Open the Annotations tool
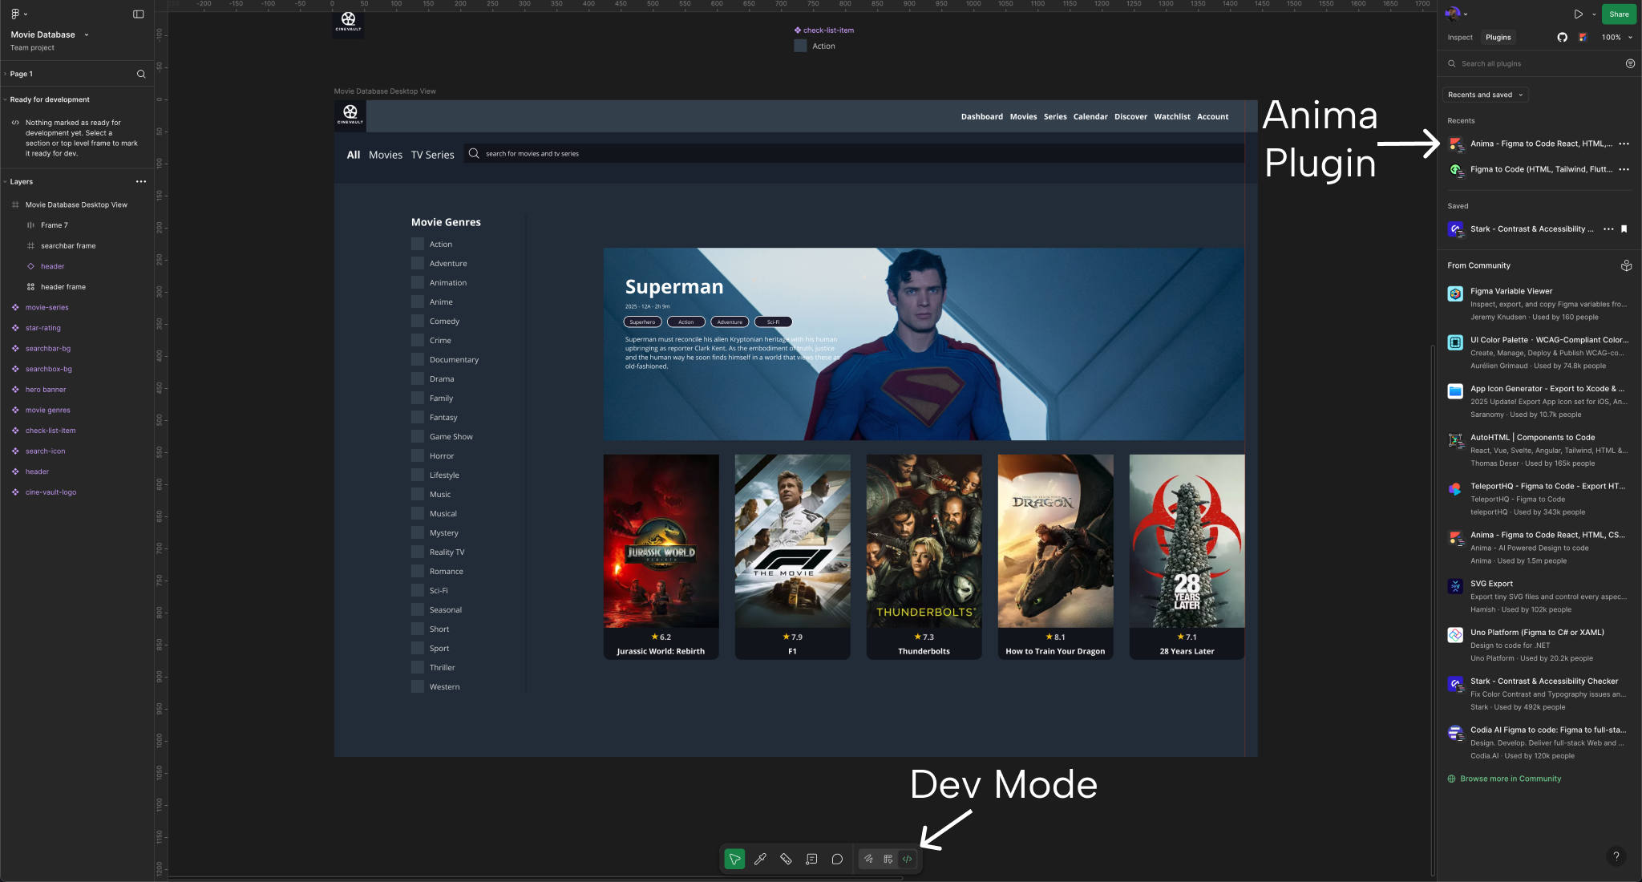The image size is (1642, 882). coord(811,859)
